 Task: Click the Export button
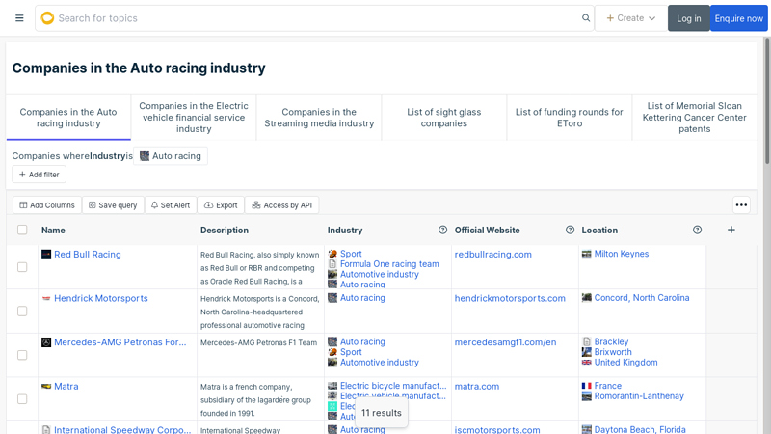(221, 205)
